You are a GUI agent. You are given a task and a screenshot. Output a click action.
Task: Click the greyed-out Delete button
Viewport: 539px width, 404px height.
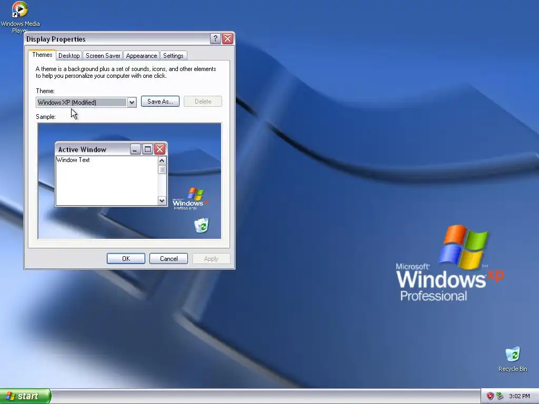tap(203, 102)
